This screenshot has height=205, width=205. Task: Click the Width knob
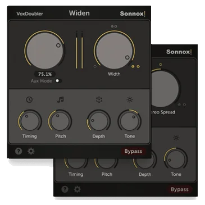(114, 51)
